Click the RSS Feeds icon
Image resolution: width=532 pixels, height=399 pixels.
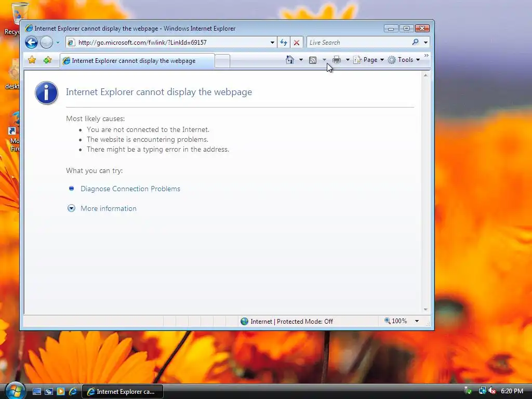pyautogui.click(x=313, y=60)
